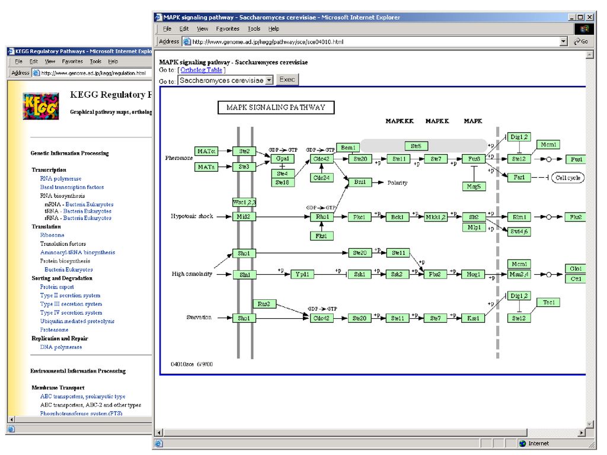Viewport: 607px width, 455px height.
Task: Click the Bni1 gene box in the pathway
Action: (360, 182)
